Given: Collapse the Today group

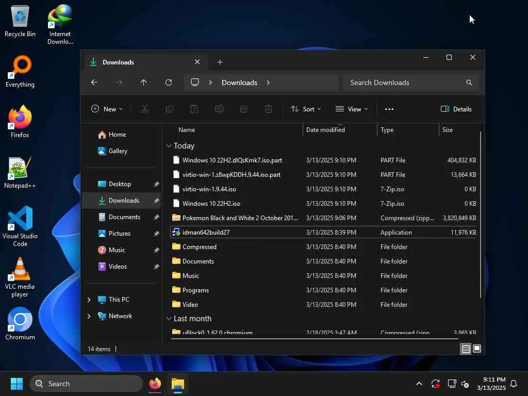Looking at the screenshot, I should click(x=169, y=146).
